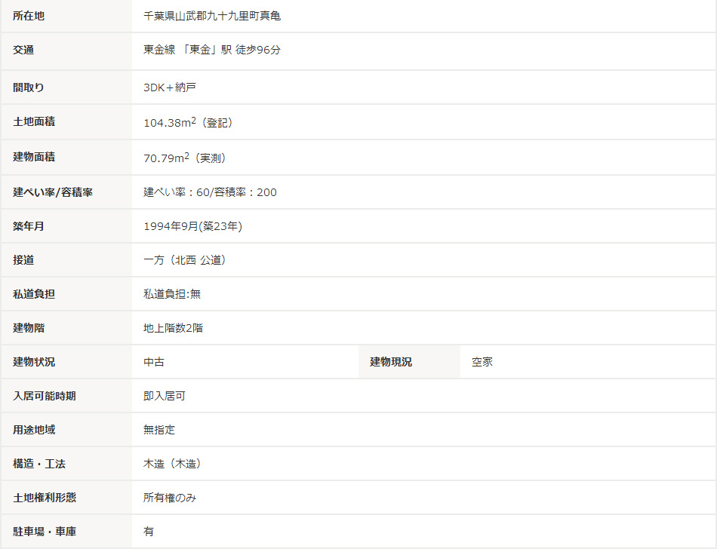
Task: Click the 私道負担:無 value
Action: [x=172, y=294]
